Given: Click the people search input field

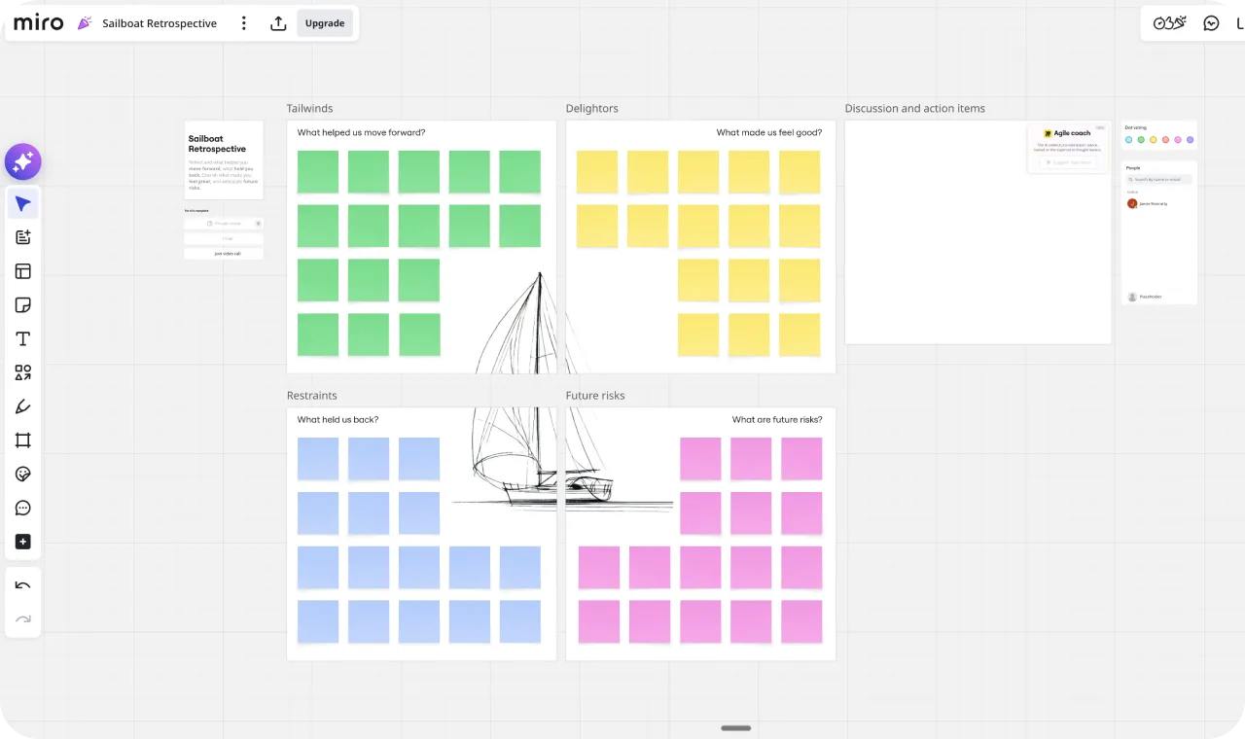Looking at the screenshot, I should point(1158,180).
